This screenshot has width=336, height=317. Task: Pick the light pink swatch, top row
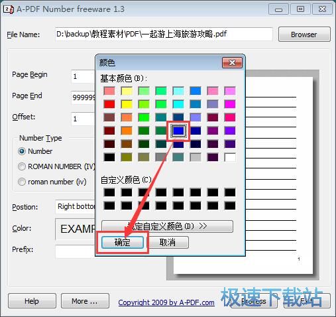pyautogui.click(x=213, y=91)
